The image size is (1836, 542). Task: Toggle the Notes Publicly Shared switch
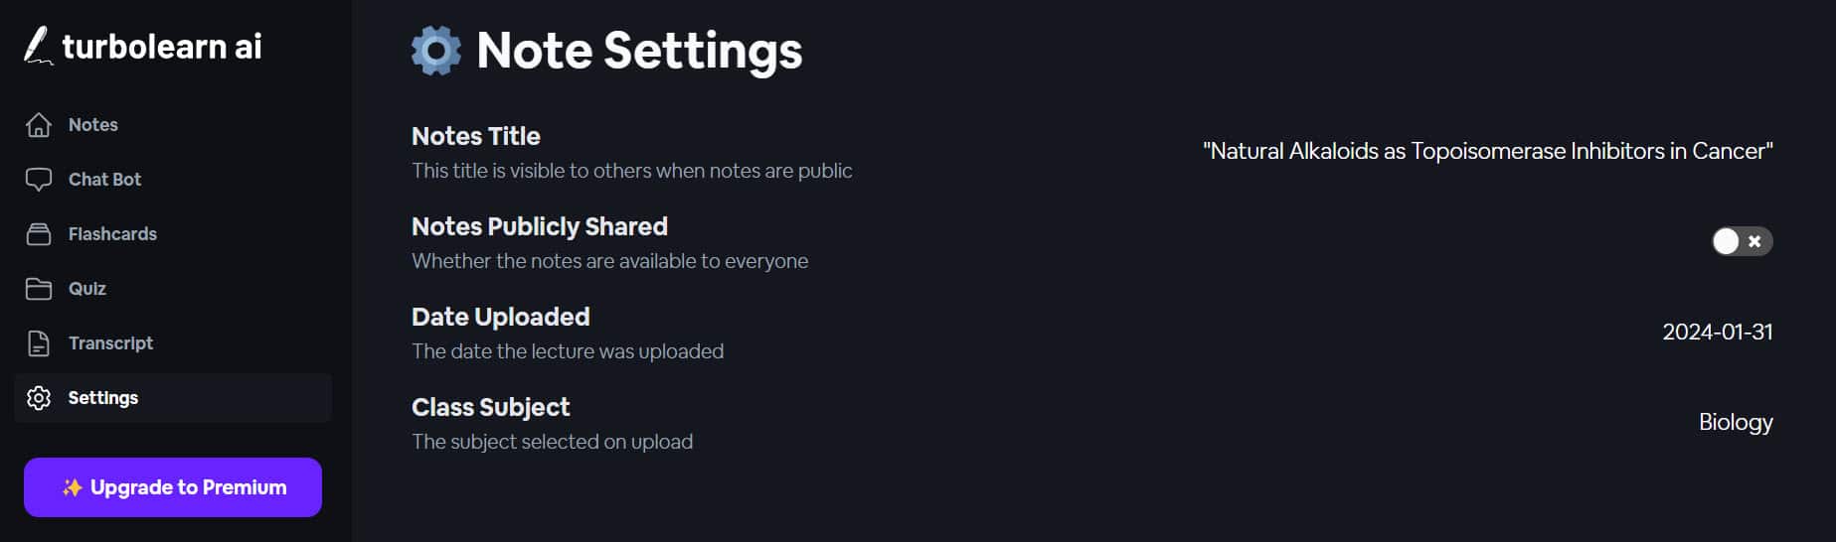coord(1742,241)
